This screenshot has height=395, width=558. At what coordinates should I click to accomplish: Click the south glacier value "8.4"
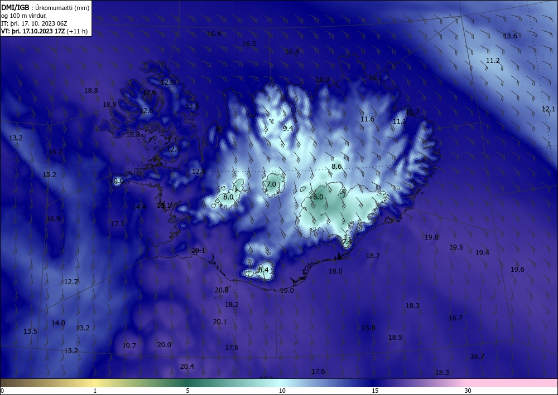click(x=263, y=270)
